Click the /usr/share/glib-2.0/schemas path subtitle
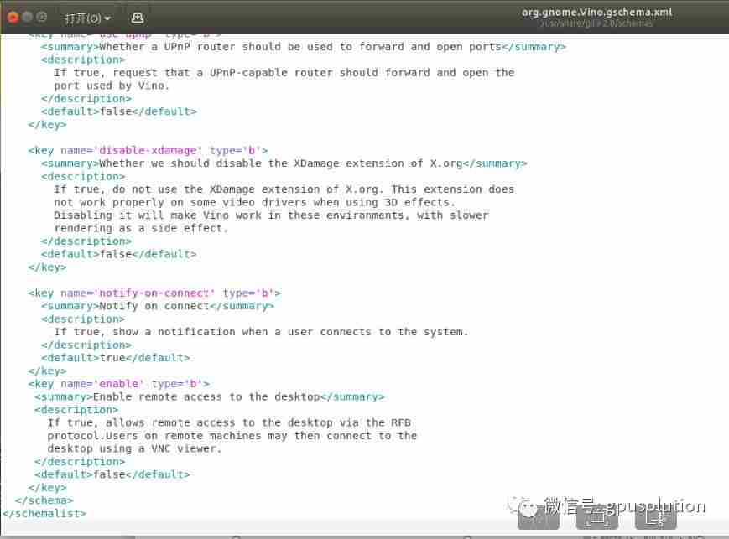 (x=596, y=23)
